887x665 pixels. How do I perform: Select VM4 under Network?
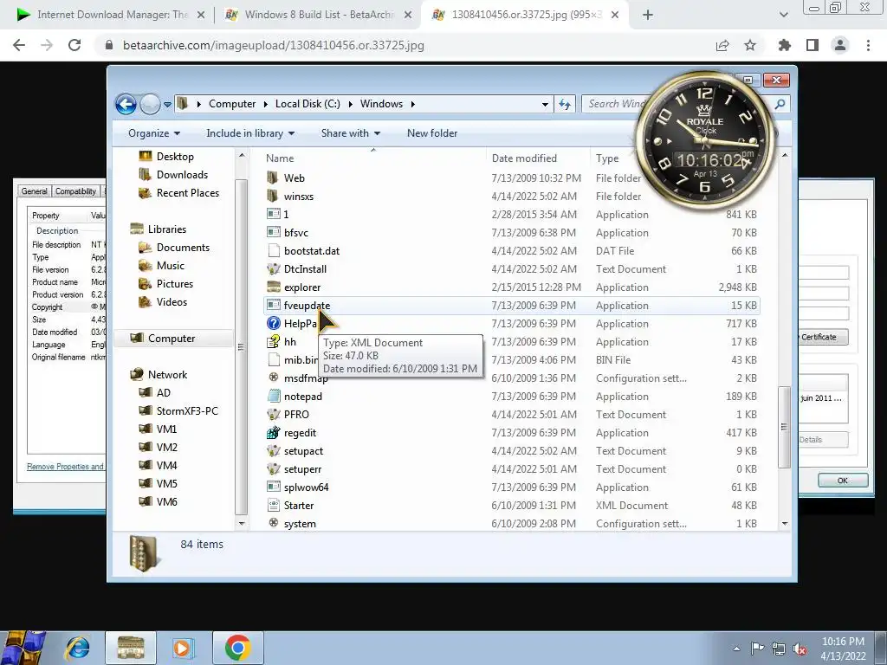(166, 465)
